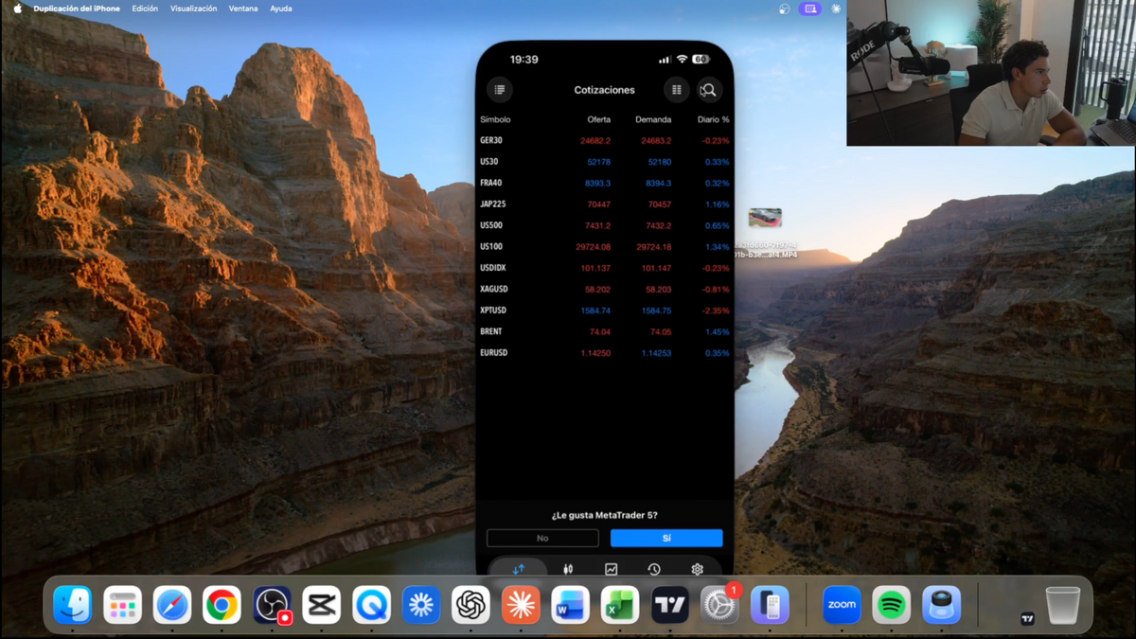The image size is (1136, 639).
Task: Open the Quotes tab in the bottom bar
Action: [519, 569]
